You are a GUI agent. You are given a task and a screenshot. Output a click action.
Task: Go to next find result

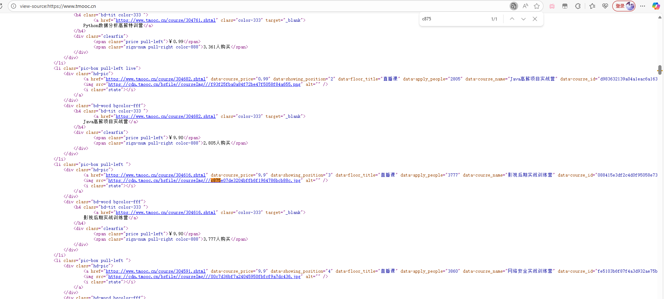523,19
